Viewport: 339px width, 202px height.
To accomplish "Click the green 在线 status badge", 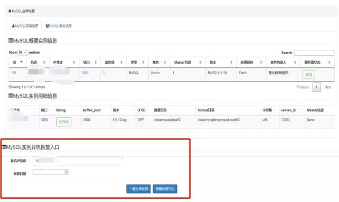I will pyautogui.click(x=309, y=74).
